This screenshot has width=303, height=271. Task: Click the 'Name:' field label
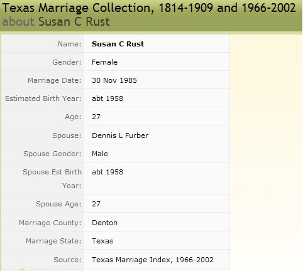(69, 44)
